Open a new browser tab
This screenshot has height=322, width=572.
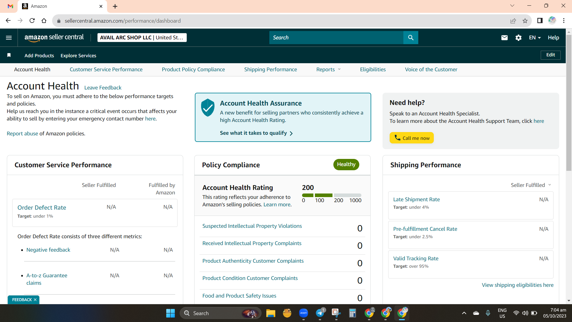(115, 6)
